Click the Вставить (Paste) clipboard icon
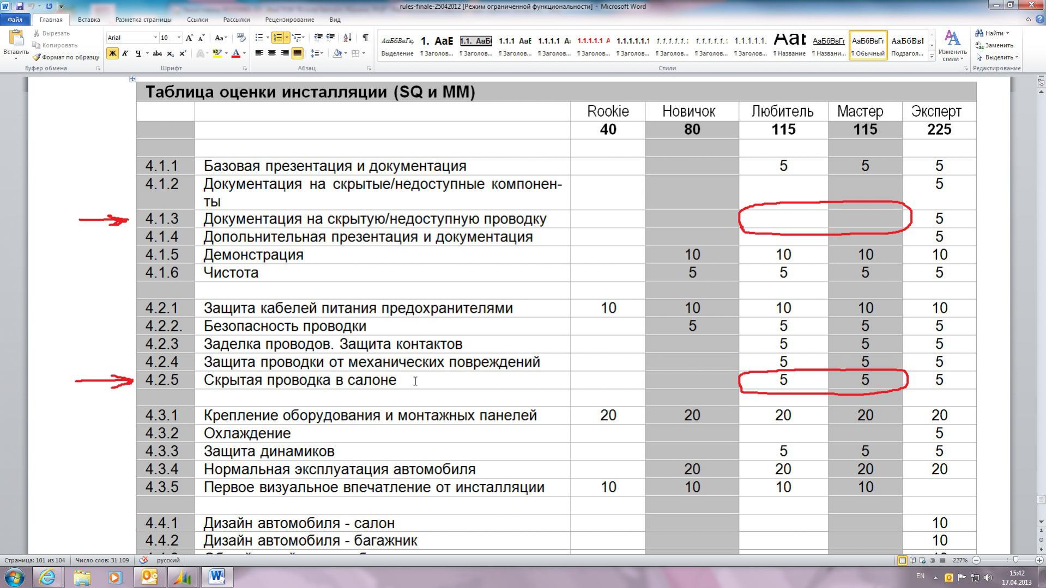 16,44
